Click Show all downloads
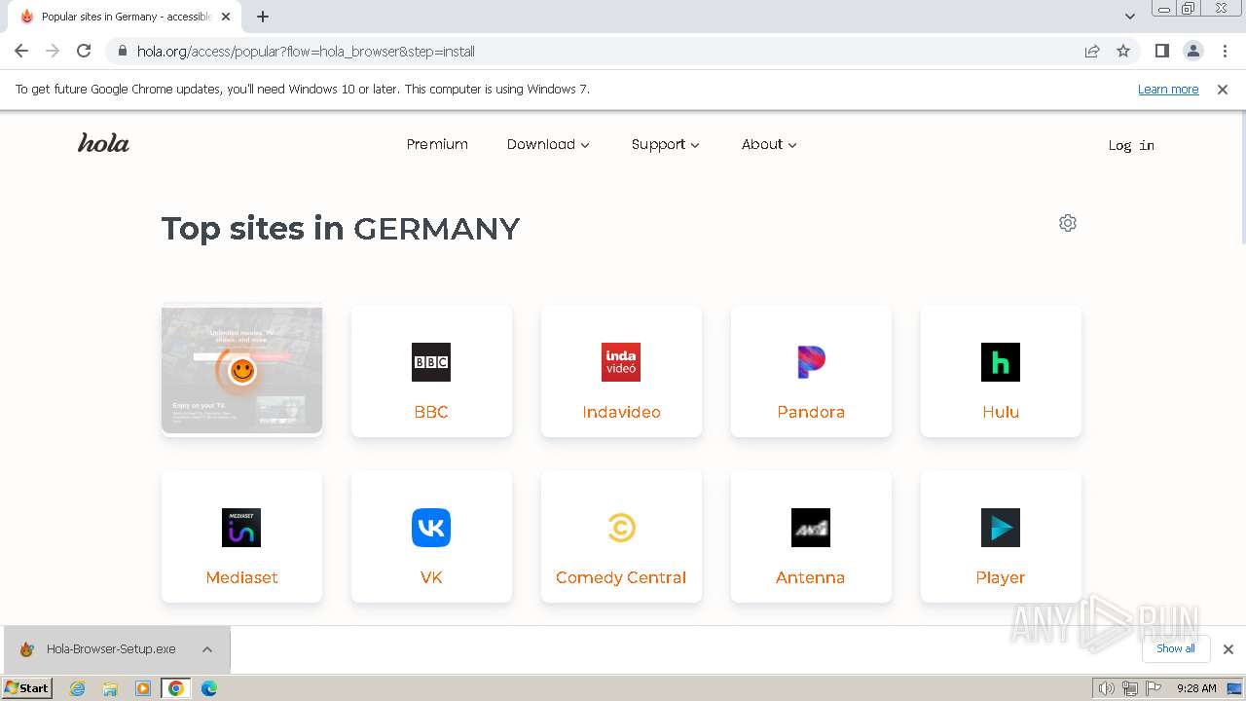The height and width of the screenshot is (701, 1246). (x=1176, y=648)
